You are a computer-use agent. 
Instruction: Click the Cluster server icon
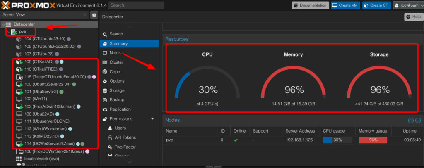click(105, 62)
